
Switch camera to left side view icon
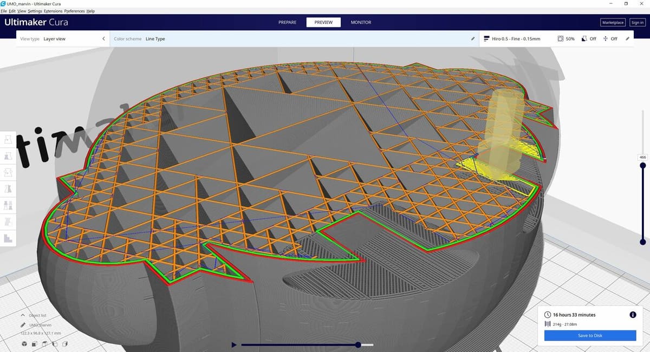[x=54, y=343]
